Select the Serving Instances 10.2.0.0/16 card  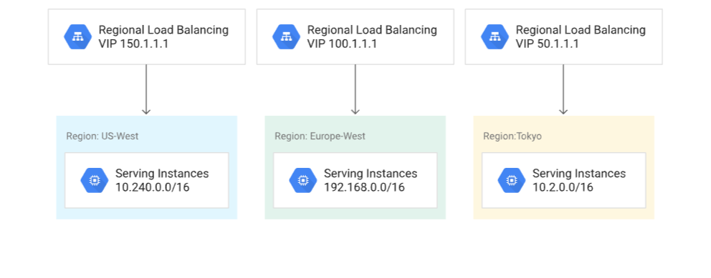click(x=563, y=180)
